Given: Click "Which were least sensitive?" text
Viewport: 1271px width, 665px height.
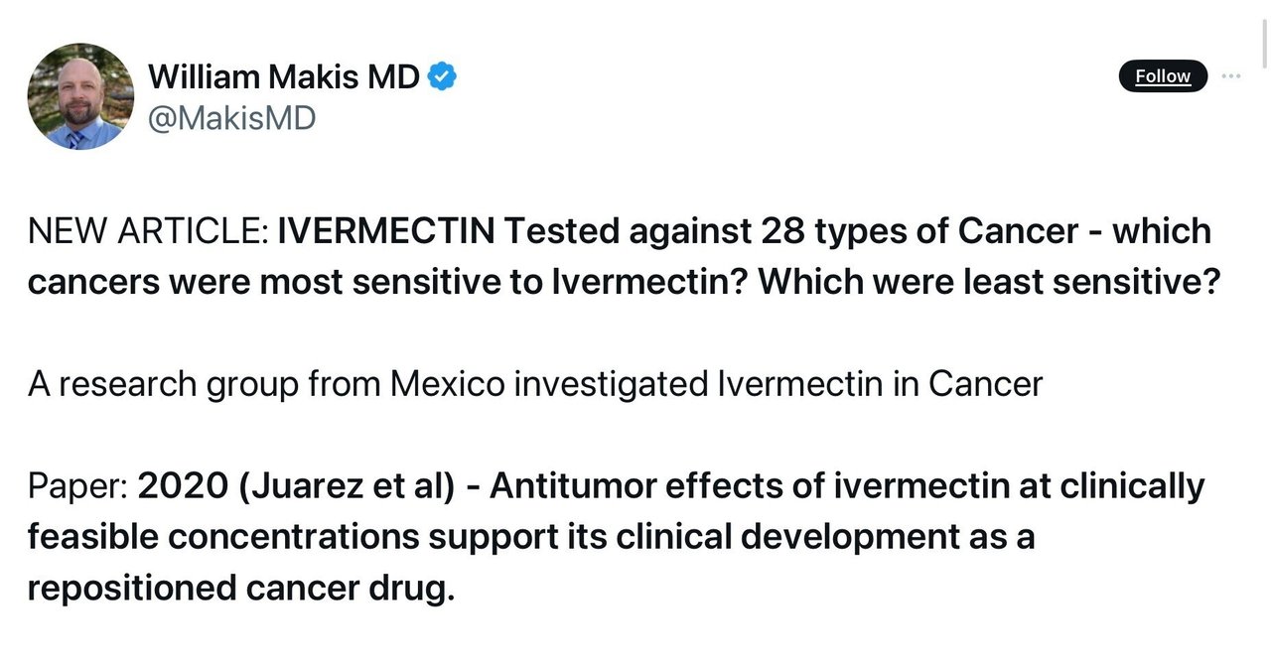Looking at the screenshot, I should tap(988, 281).
